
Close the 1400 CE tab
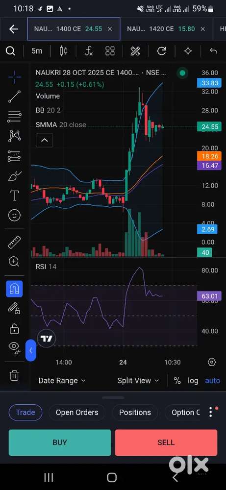tap(110, 29)
